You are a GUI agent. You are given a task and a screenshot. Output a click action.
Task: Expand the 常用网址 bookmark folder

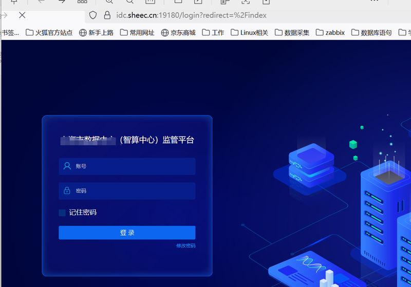coord(137,32)
